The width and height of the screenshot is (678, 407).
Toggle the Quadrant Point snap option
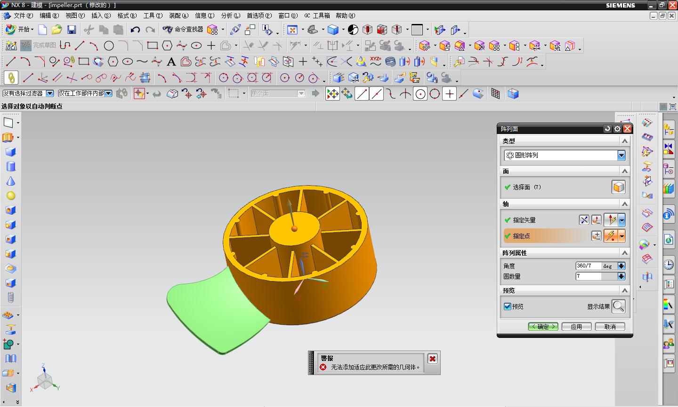tap(435, 94)
